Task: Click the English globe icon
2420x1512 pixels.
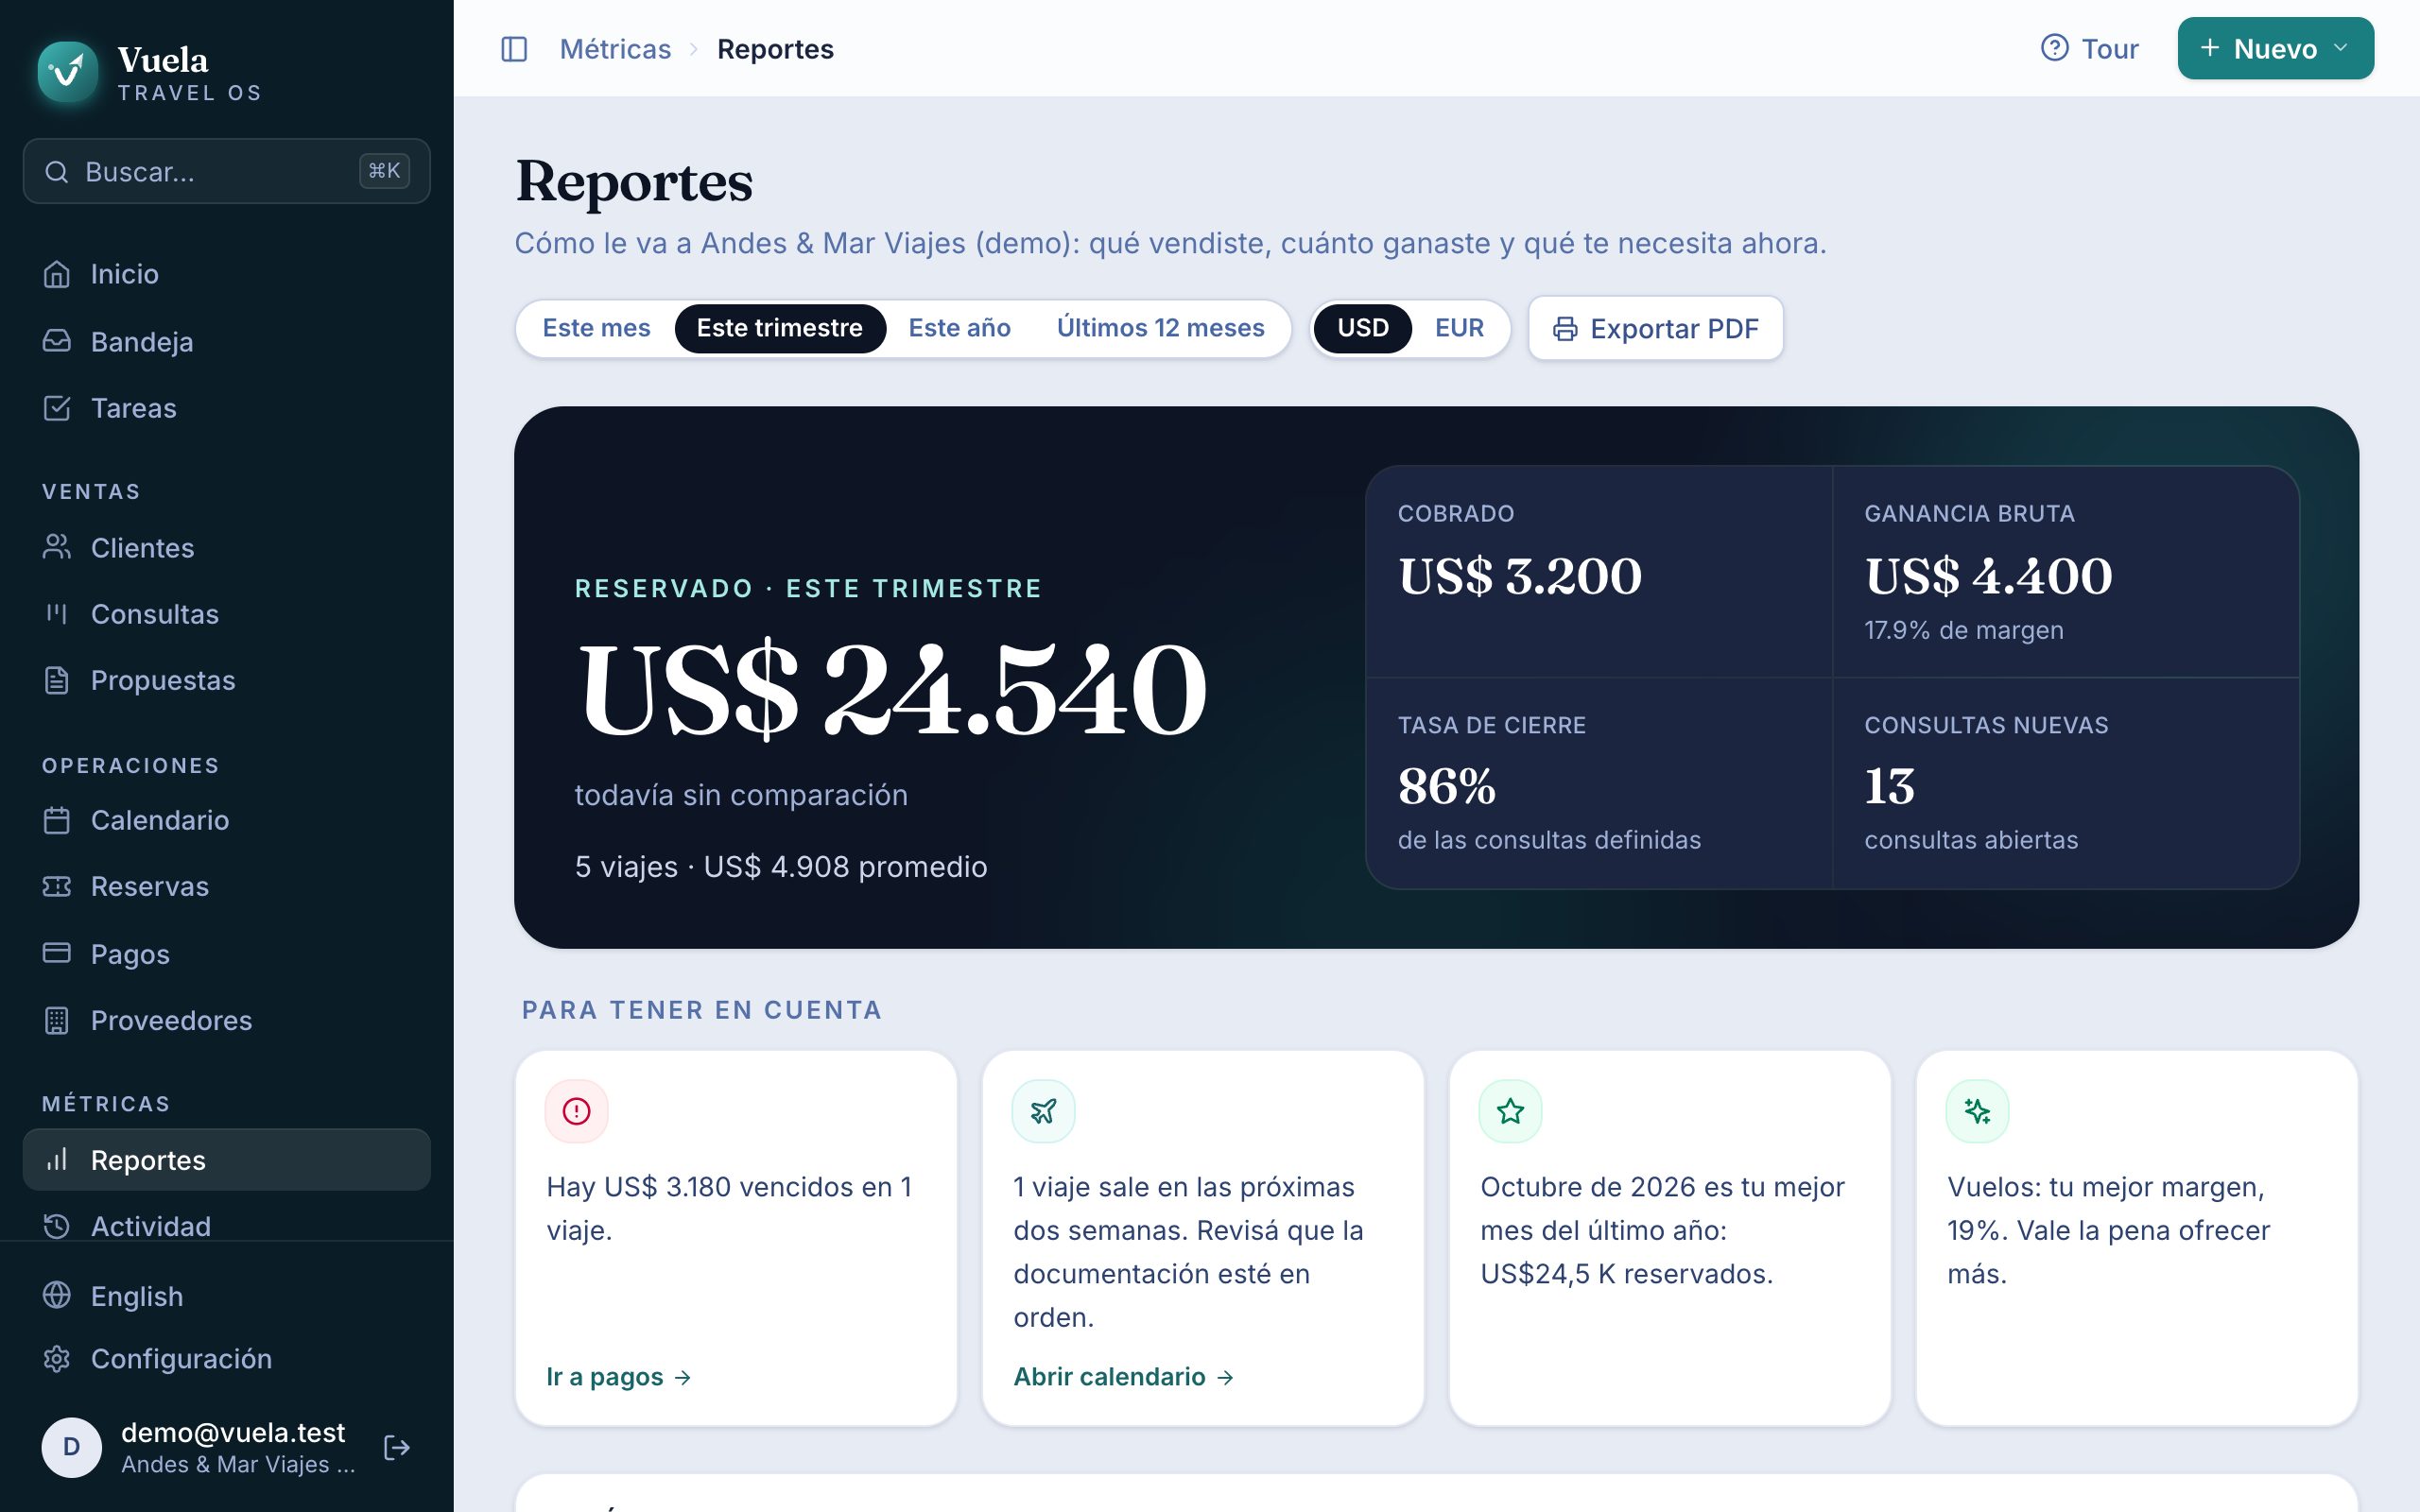Action: (57, 1295)
